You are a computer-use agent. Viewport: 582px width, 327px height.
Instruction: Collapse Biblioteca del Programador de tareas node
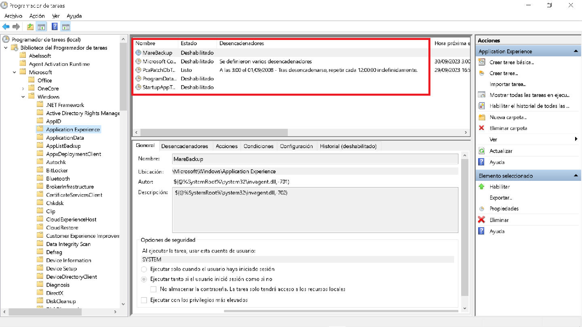pos(6,48)
